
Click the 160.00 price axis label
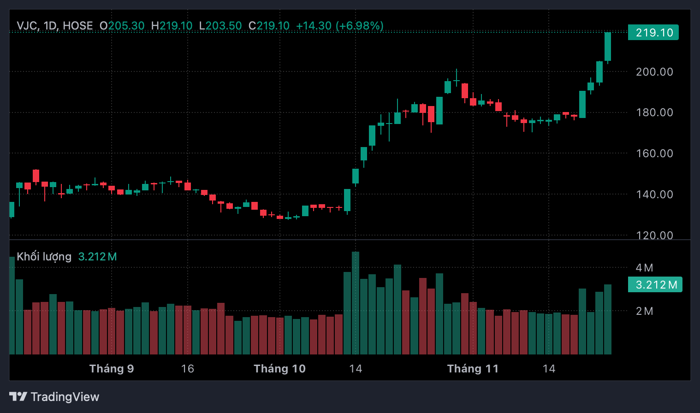654,153
